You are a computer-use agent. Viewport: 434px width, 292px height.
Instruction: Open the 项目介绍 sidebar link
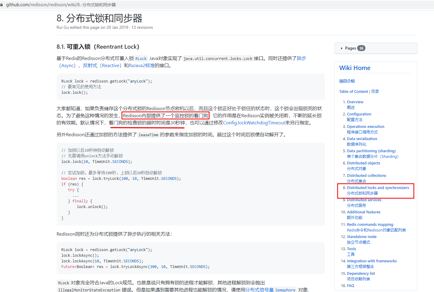[x=347, y=81]
